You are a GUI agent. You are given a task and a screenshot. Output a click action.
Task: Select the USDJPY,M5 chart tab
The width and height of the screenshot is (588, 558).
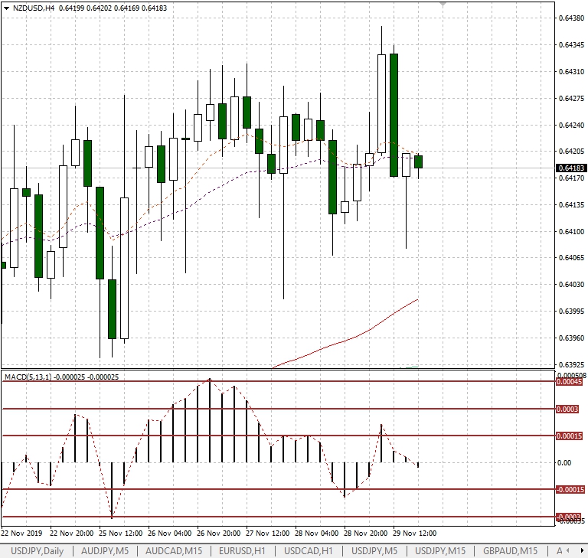coord(375,551)
